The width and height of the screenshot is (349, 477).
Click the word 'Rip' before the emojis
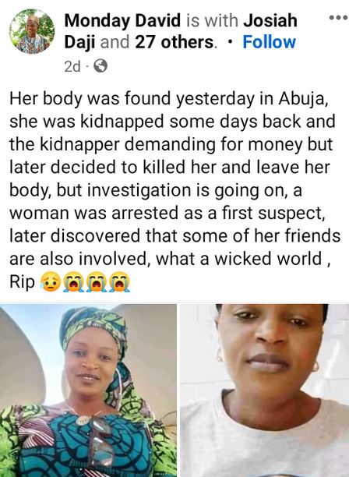click(22, 282)
